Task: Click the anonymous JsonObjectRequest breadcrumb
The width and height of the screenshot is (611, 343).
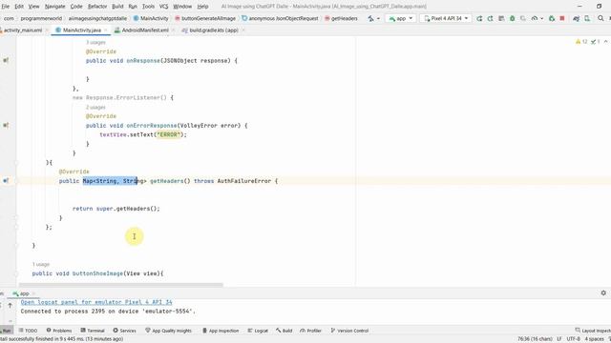Action: [x=280, y=18]
